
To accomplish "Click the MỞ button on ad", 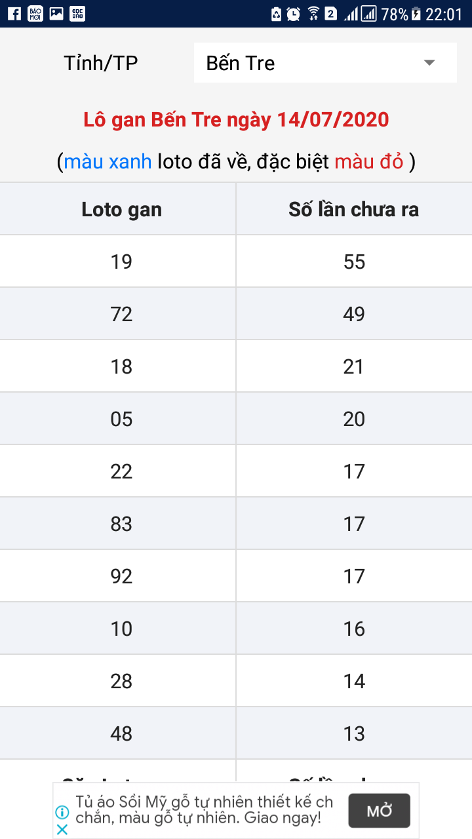I will (379, 811).
